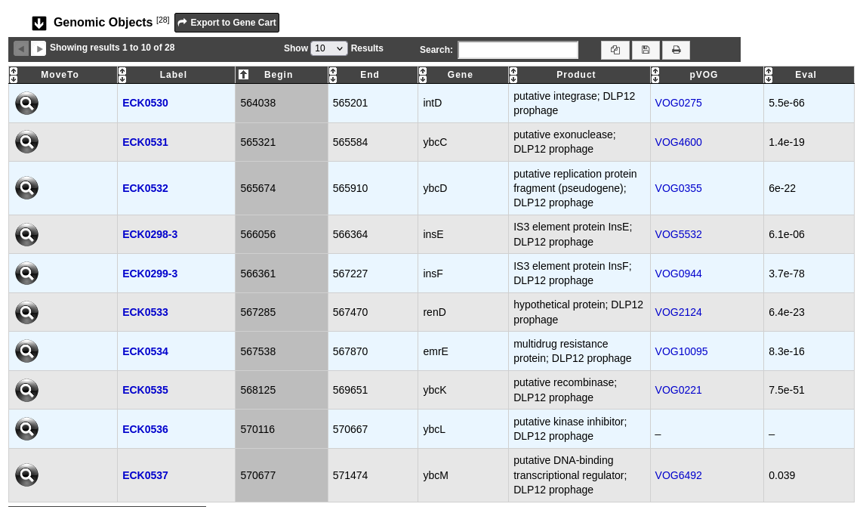
Task: Move to ECK0537 with magnifier icon
Action: pos(26,475)
